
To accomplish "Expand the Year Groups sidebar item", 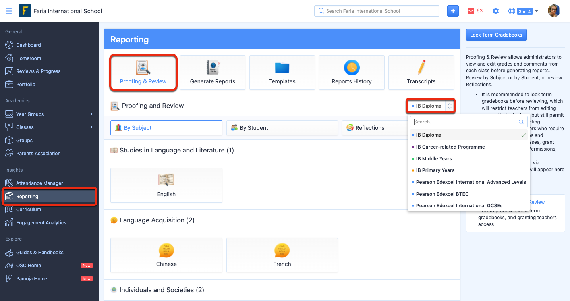I will click(49, 114).
